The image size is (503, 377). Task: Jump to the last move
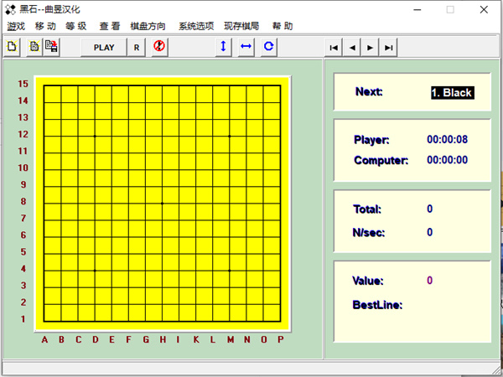pyautogui.click(x=388, y=48)
